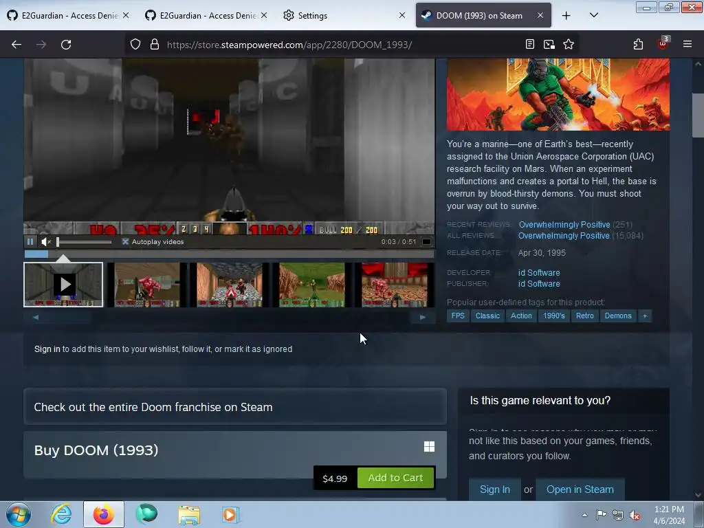Viewport: 704px width, 528px height.
Task: Toggle reader view icon
Action: 530,44
